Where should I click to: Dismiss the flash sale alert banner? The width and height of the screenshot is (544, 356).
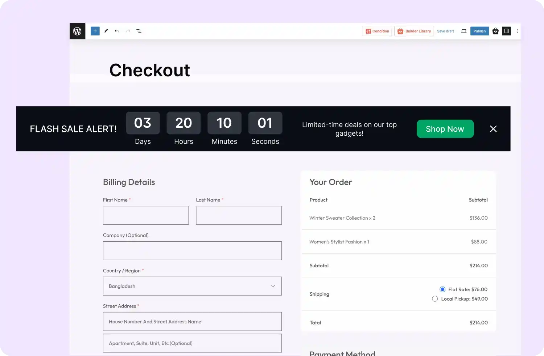493,129
